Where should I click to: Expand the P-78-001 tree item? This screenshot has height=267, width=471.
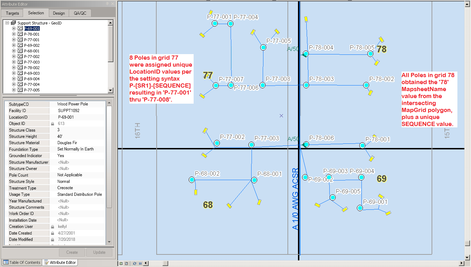pyautogui.click(x=14, y=34)
